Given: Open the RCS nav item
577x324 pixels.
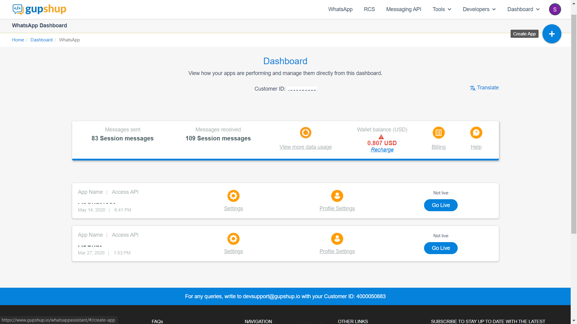Looking at the screenshot, I should (x=369, y=9).
